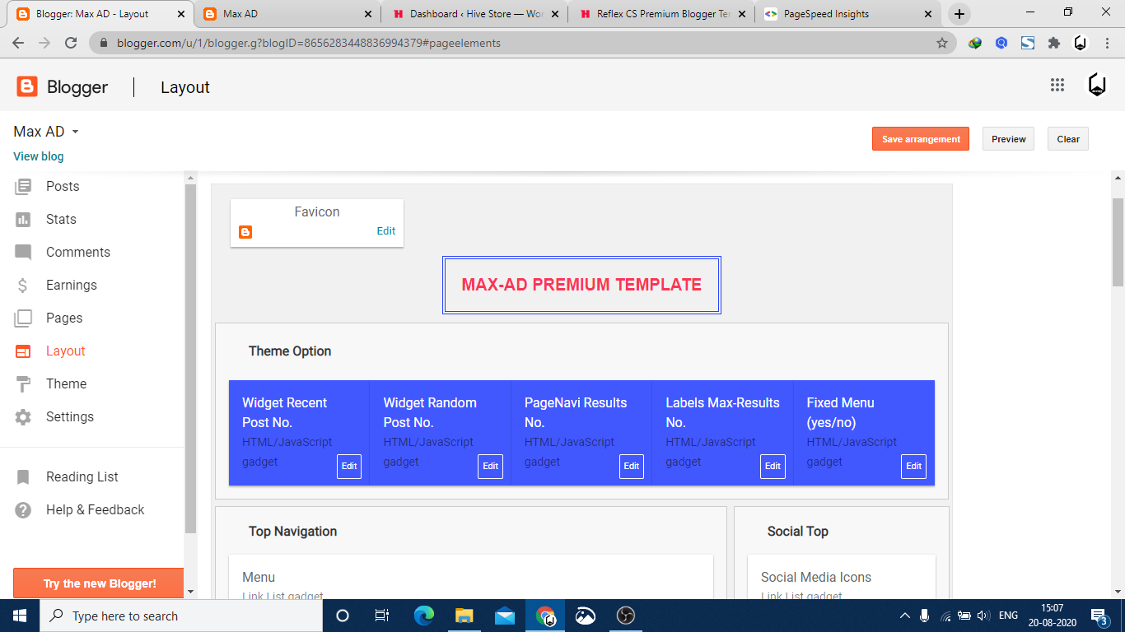This screenshot has height=632, width=1125.
Task: Click the Settings gear icon in sidebar
Action: point(23,417)
